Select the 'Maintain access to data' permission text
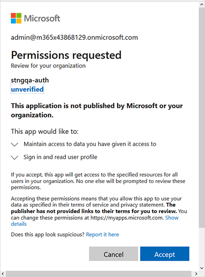The height and width of the screenshot is (277, 205). tap(90, 144)
